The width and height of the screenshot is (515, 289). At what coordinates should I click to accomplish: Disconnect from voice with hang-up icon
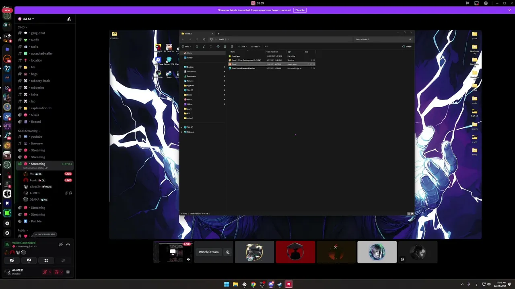click(x=68, y=244)
